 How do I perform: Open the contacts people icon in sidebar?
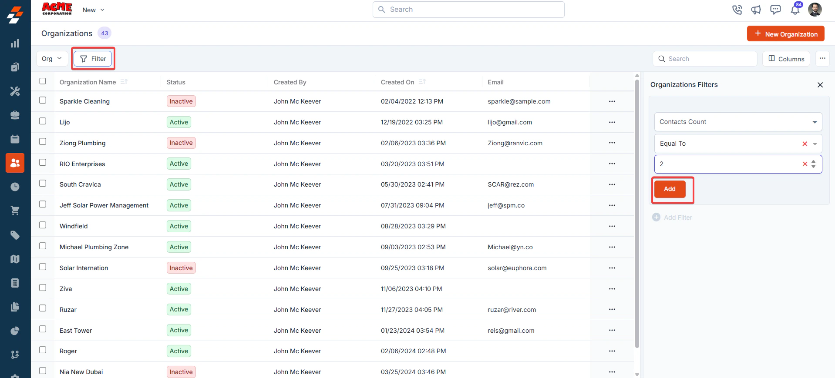(x=15, y=163)
